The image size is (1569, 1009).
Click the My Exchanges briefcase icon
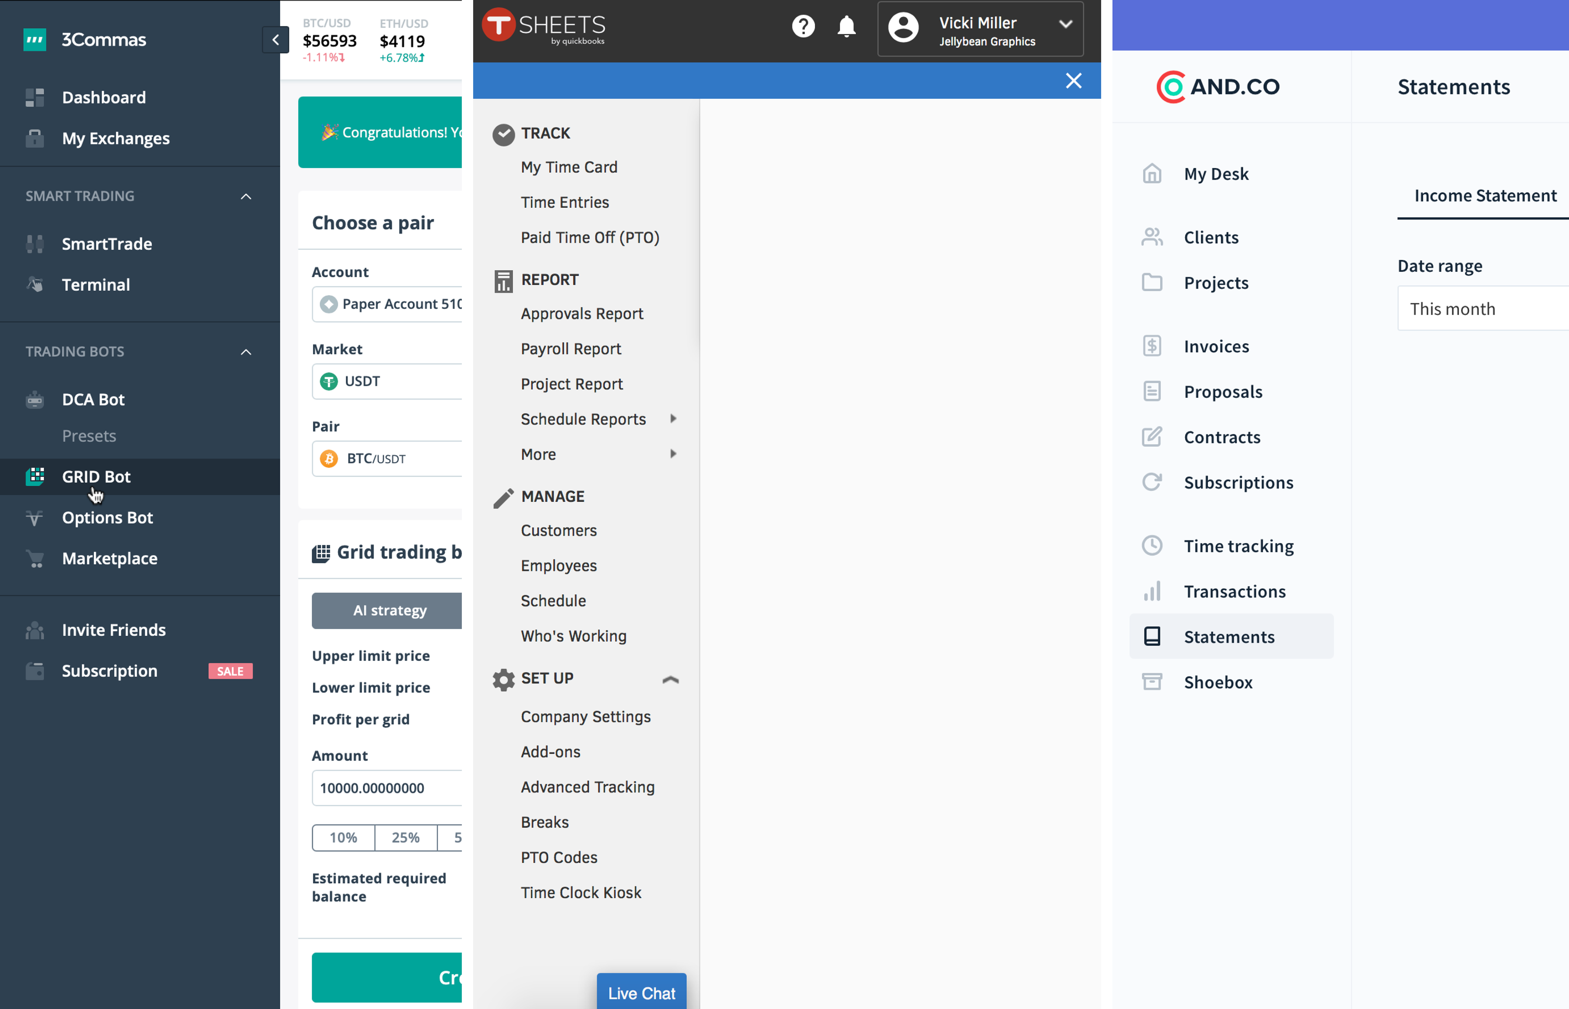point(35,138)
